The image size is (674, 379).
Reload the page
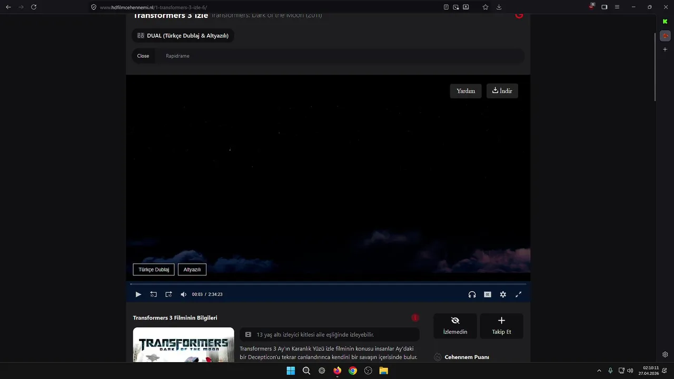[34, 7]
